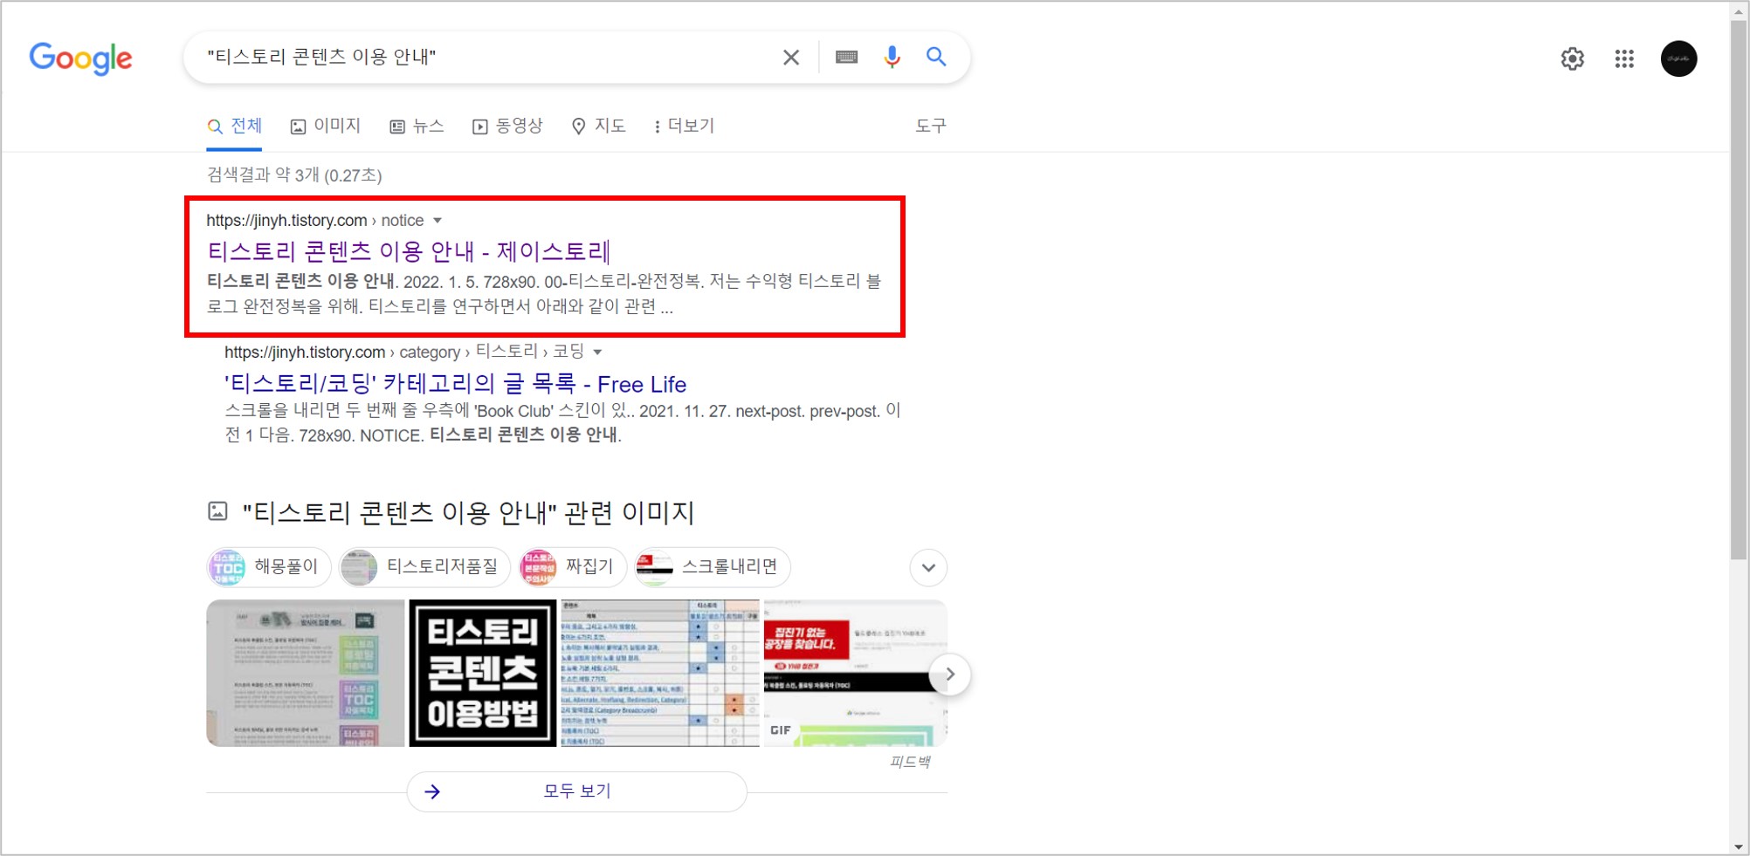Expand dropdown arrow next to 코딩 breadcrumb

598,353
